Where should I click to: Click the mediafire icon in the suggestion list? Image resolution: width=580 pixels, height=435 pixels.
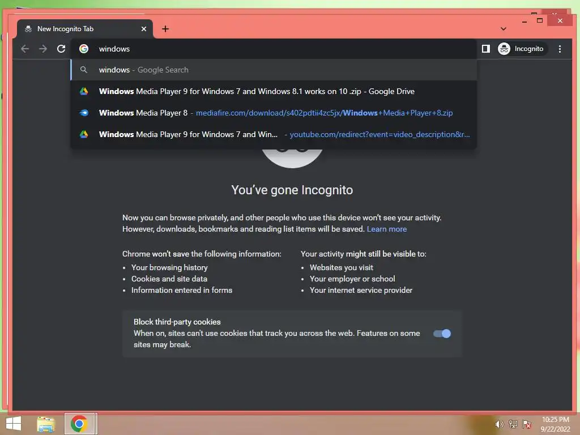point(84,113)
